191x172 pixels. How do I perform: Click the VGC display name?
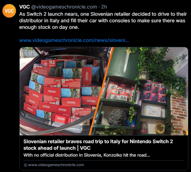(25, 7)
